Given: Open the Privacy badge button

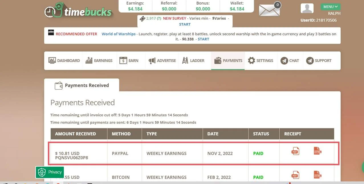Looking at the screenshot, I should coord(50,172).
